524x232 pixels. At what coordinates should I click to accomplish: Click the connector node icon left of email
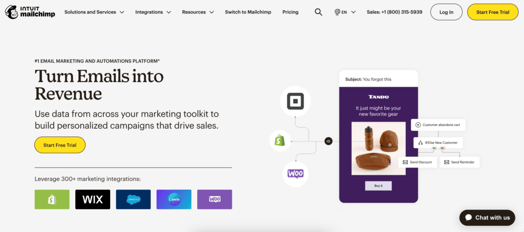[x=329, y=141]
